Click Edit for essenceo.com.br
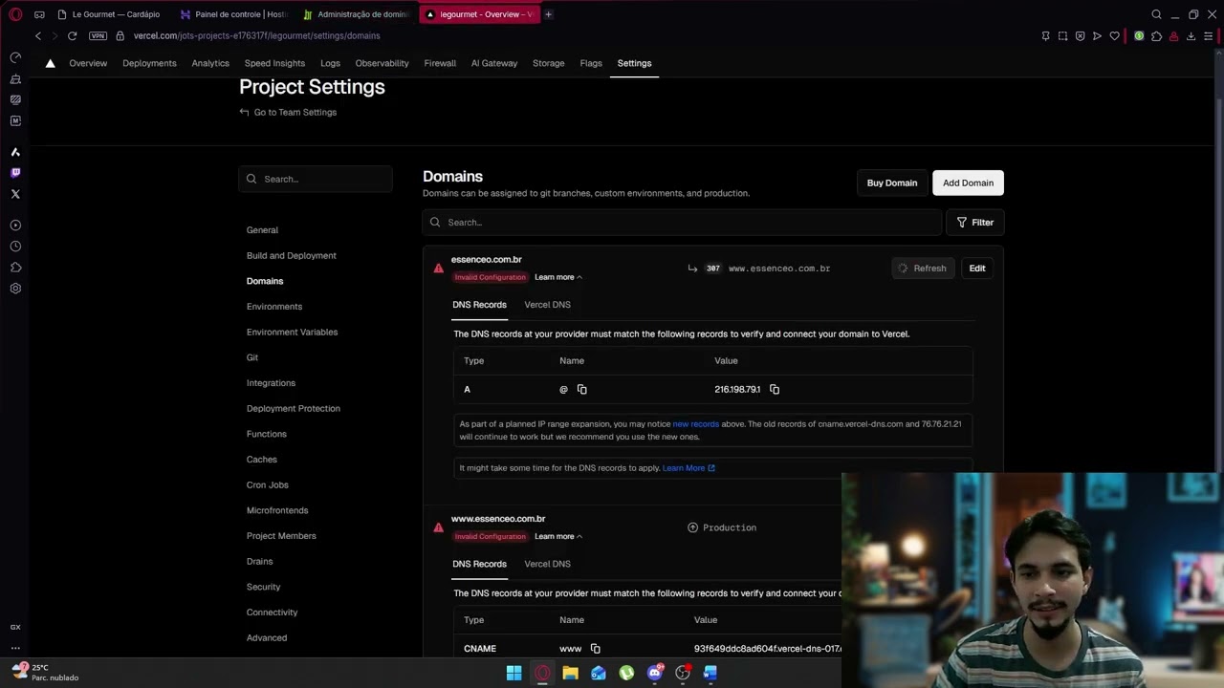This screenshot has width=1224, height=688. point(977,269)
